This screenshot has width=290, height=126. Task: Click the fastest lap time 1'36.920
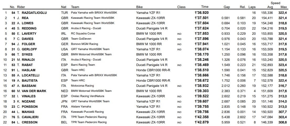202,13
